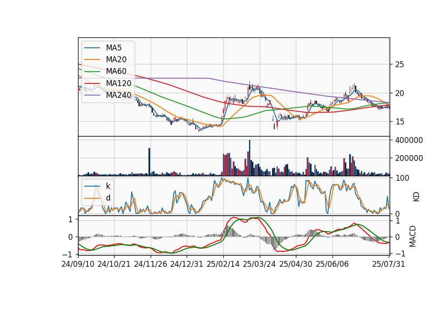
Task: Click the 25/02/14 date axis label
Action: point(223,264)
